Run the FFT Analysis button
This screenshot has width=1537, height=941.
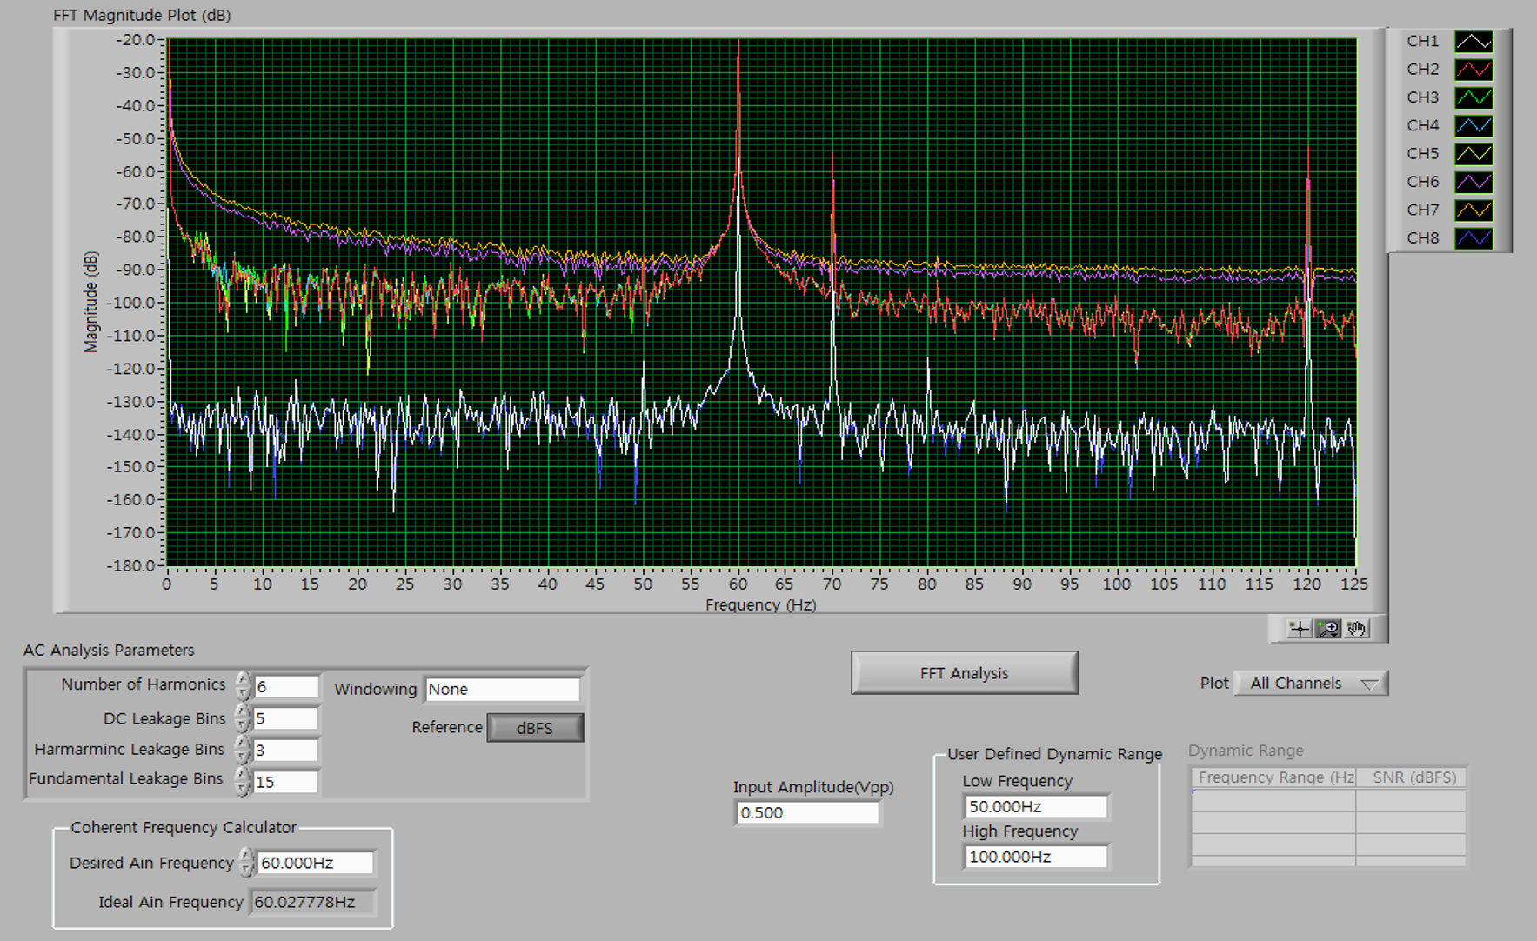pos(965,673)
